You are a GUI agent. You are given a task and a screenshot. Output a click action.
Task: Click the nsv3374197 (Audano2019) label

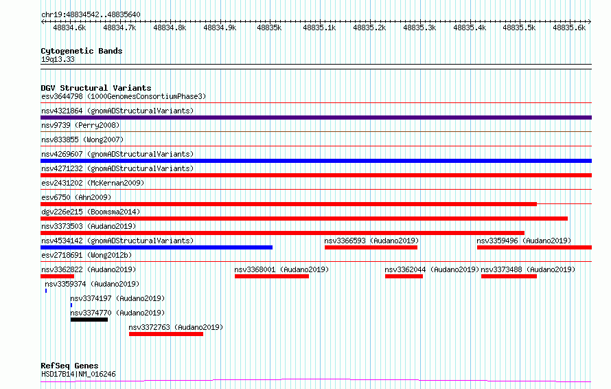point(117,298)
